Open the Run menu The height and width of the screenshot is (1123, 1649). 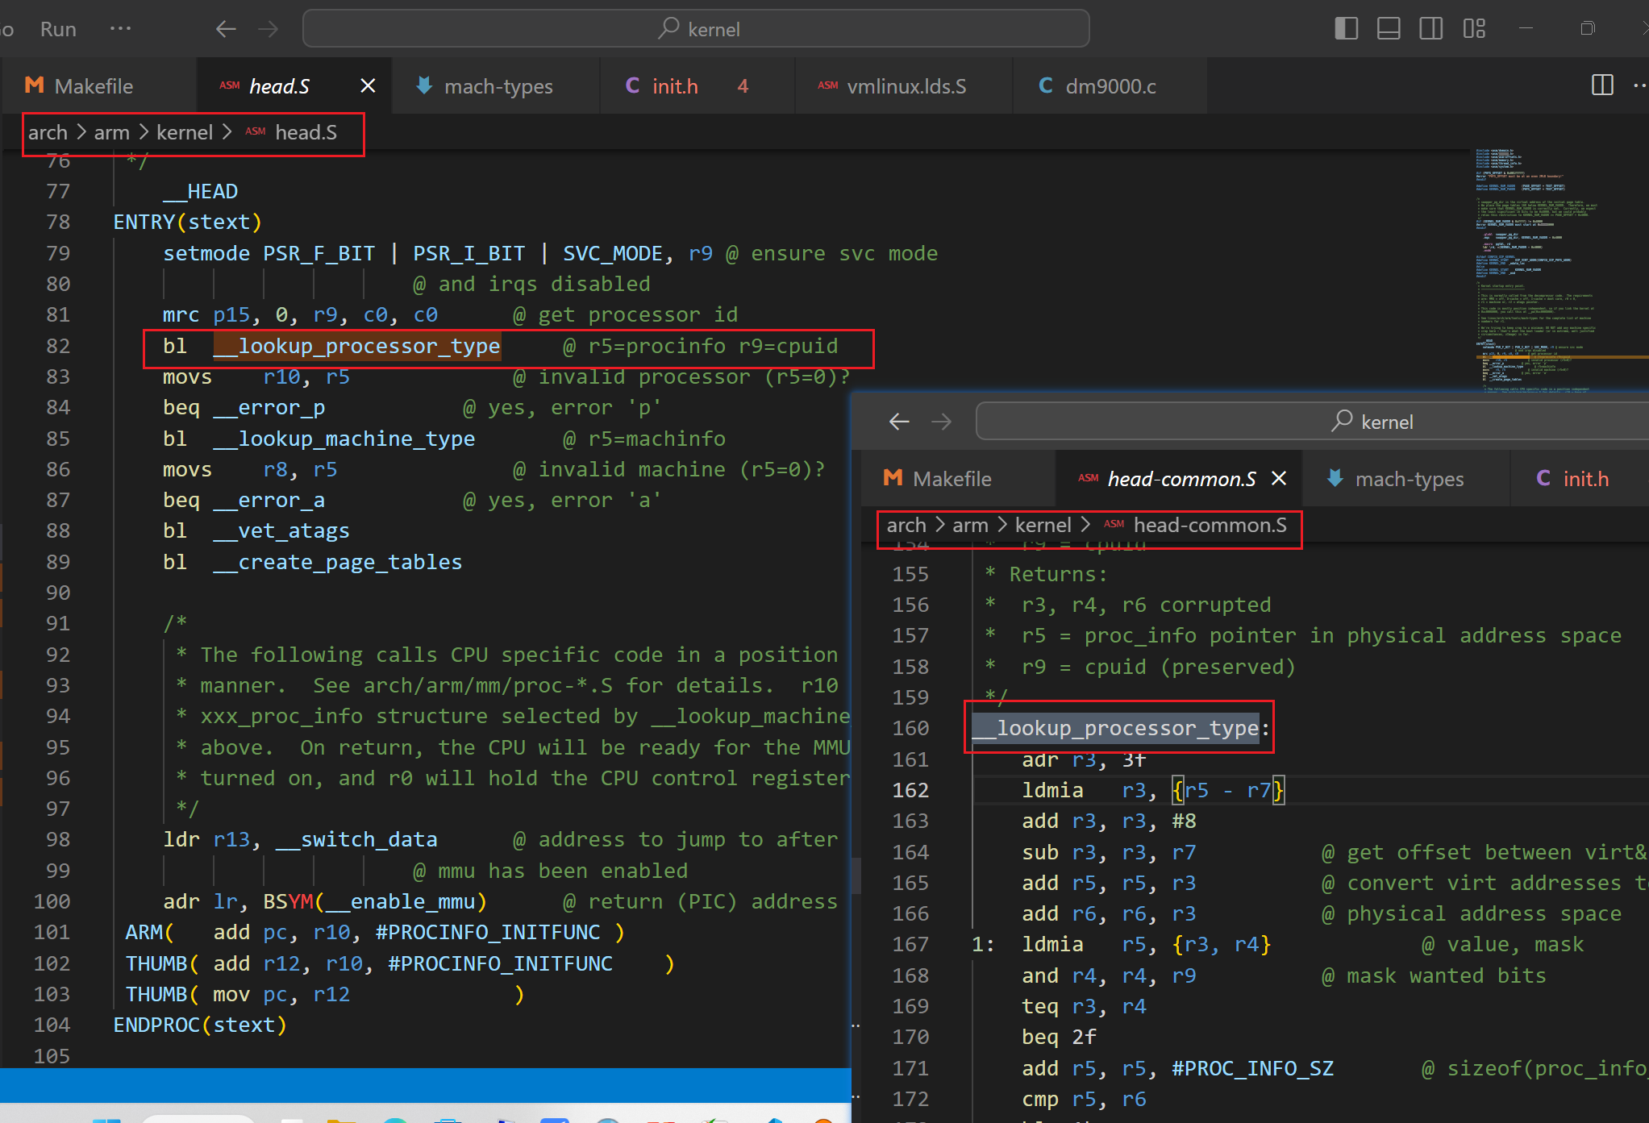coord(58,29)
